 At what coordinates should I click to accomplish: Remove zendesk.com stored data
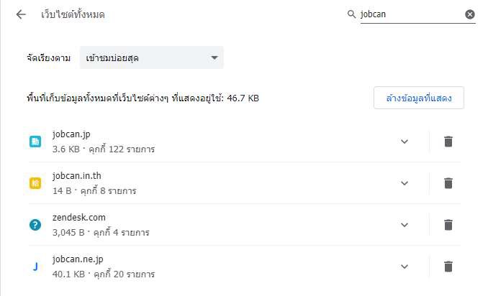coord(448,225)
